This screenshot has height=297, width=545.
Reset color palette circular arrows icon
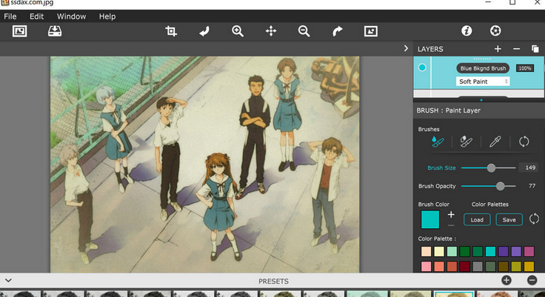(534, 219)
